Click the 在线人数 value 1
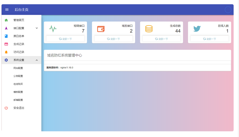239x137 pixels. click(x=227, y=31)
